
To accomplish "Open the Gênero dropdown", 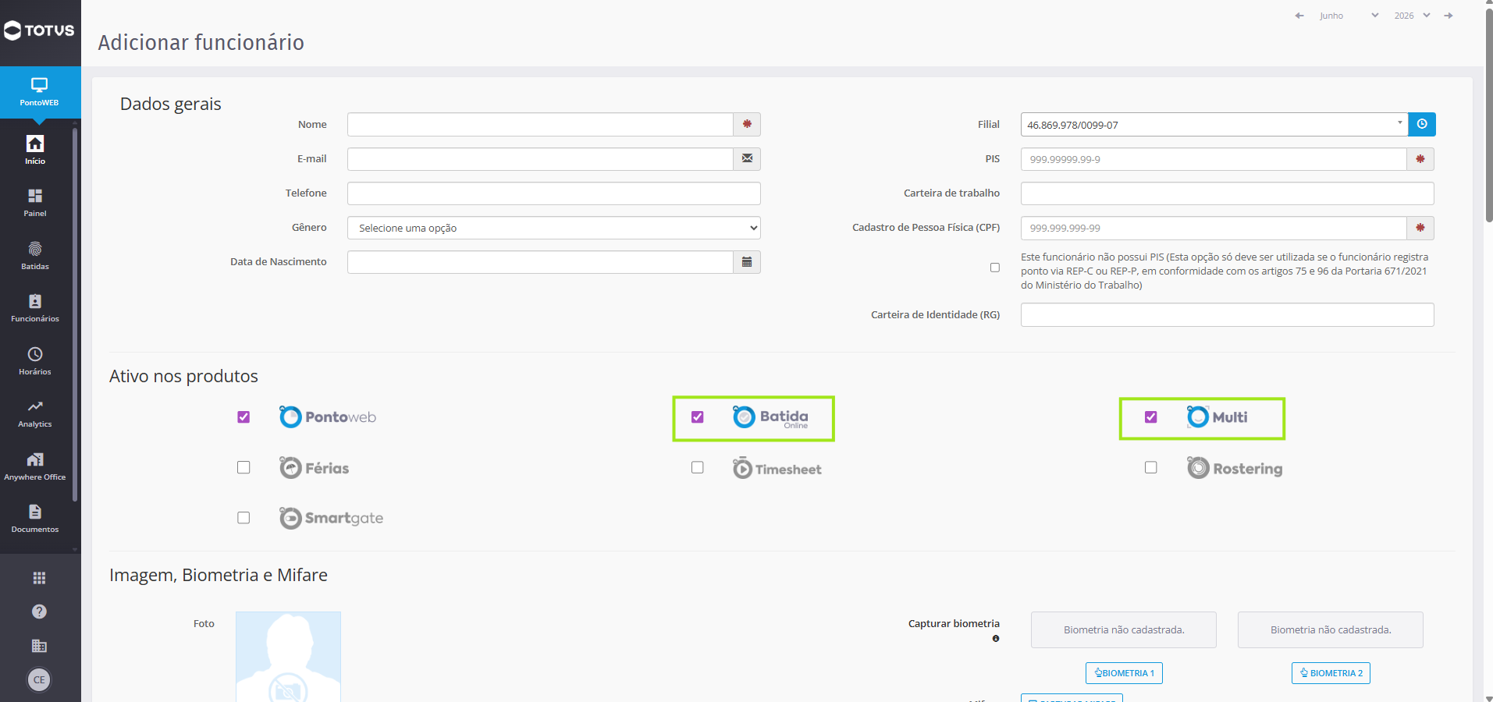I will (554, 228).
